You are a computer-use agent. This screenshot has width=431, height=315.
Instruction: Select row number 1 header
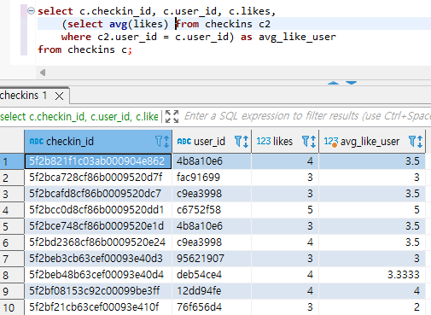[12, 161]
